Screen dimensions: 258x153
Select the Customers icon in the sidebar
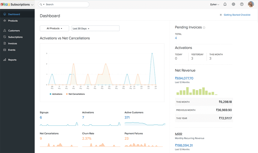tap(5, 30)
